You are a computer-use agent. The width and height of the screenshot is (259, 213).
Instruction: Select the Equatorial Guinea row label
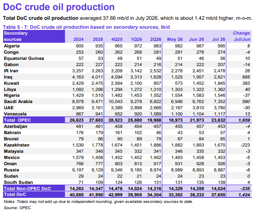24,58
